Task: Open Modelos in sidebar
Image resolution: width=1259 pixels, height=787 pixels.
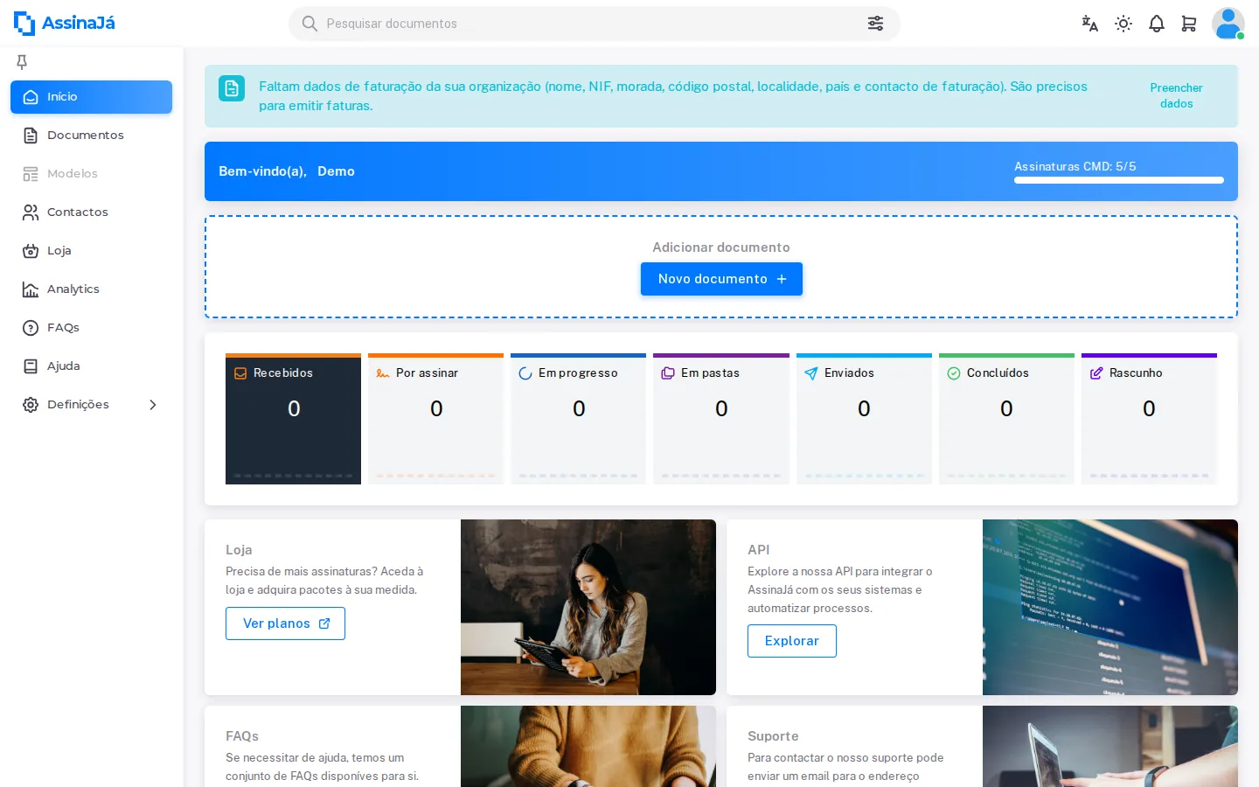Action: pyautogui.click(x=91, y=174)
